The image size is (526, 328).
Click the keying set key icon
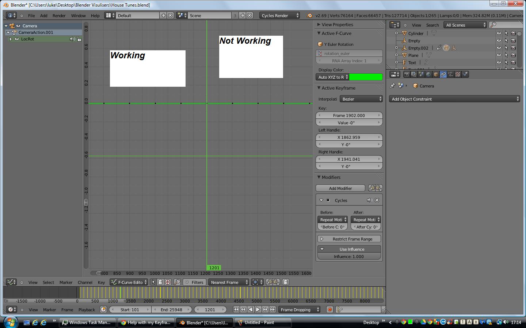(340, 310)
